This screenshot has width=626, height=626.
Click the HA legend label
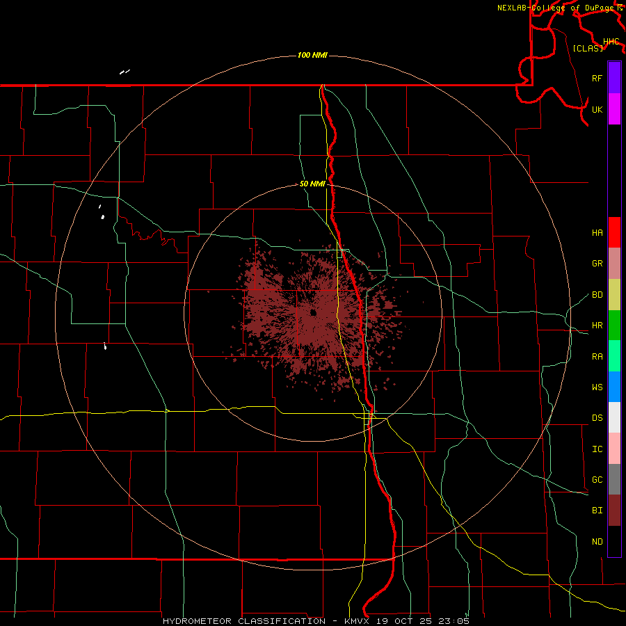tap(597, 232)
